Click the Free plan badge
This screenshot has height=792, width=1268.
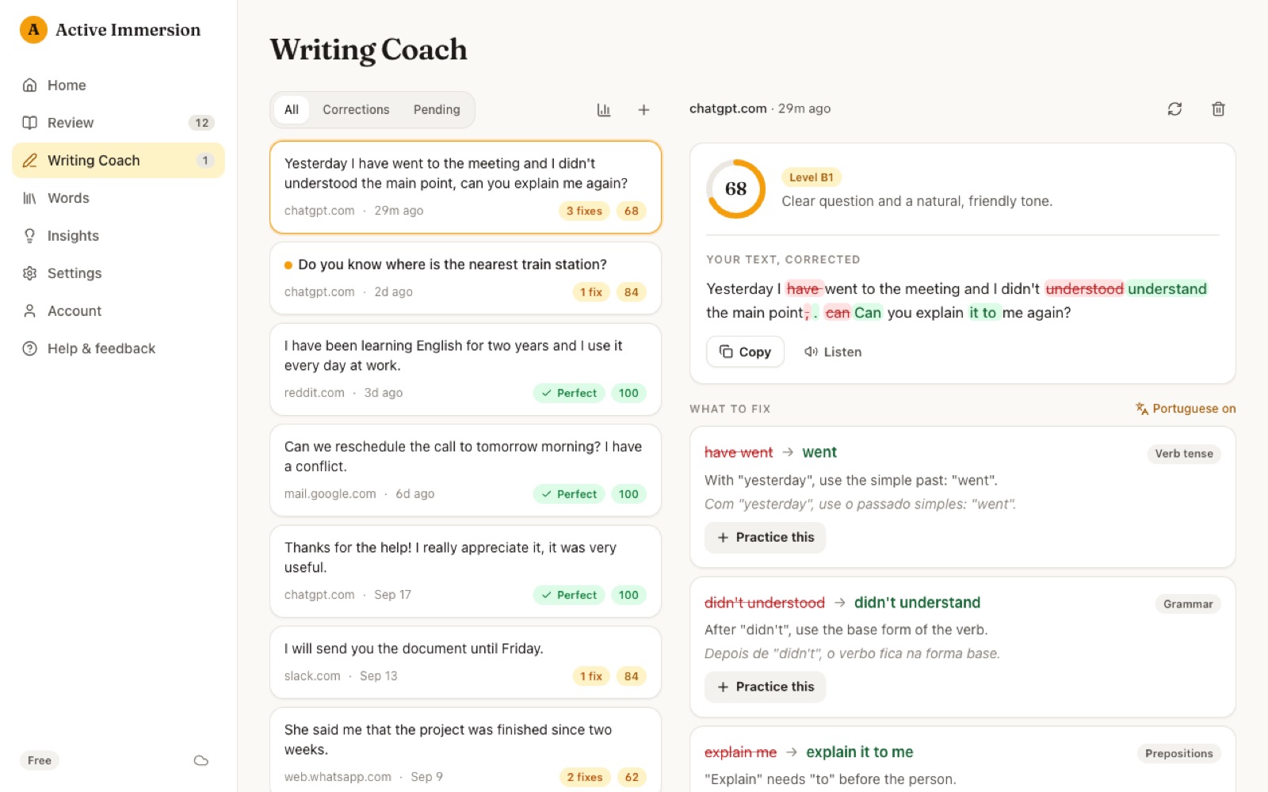click(40, 760)
